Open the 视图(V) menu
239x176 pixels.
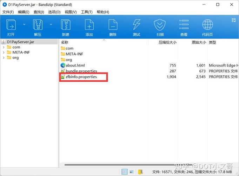(71, 12)
